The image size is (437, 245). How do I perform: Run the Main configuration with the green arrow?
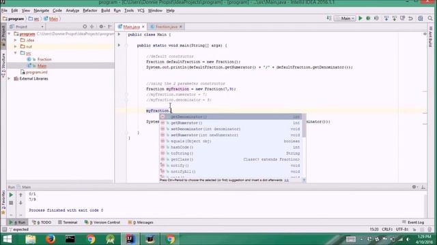[361, 18]
